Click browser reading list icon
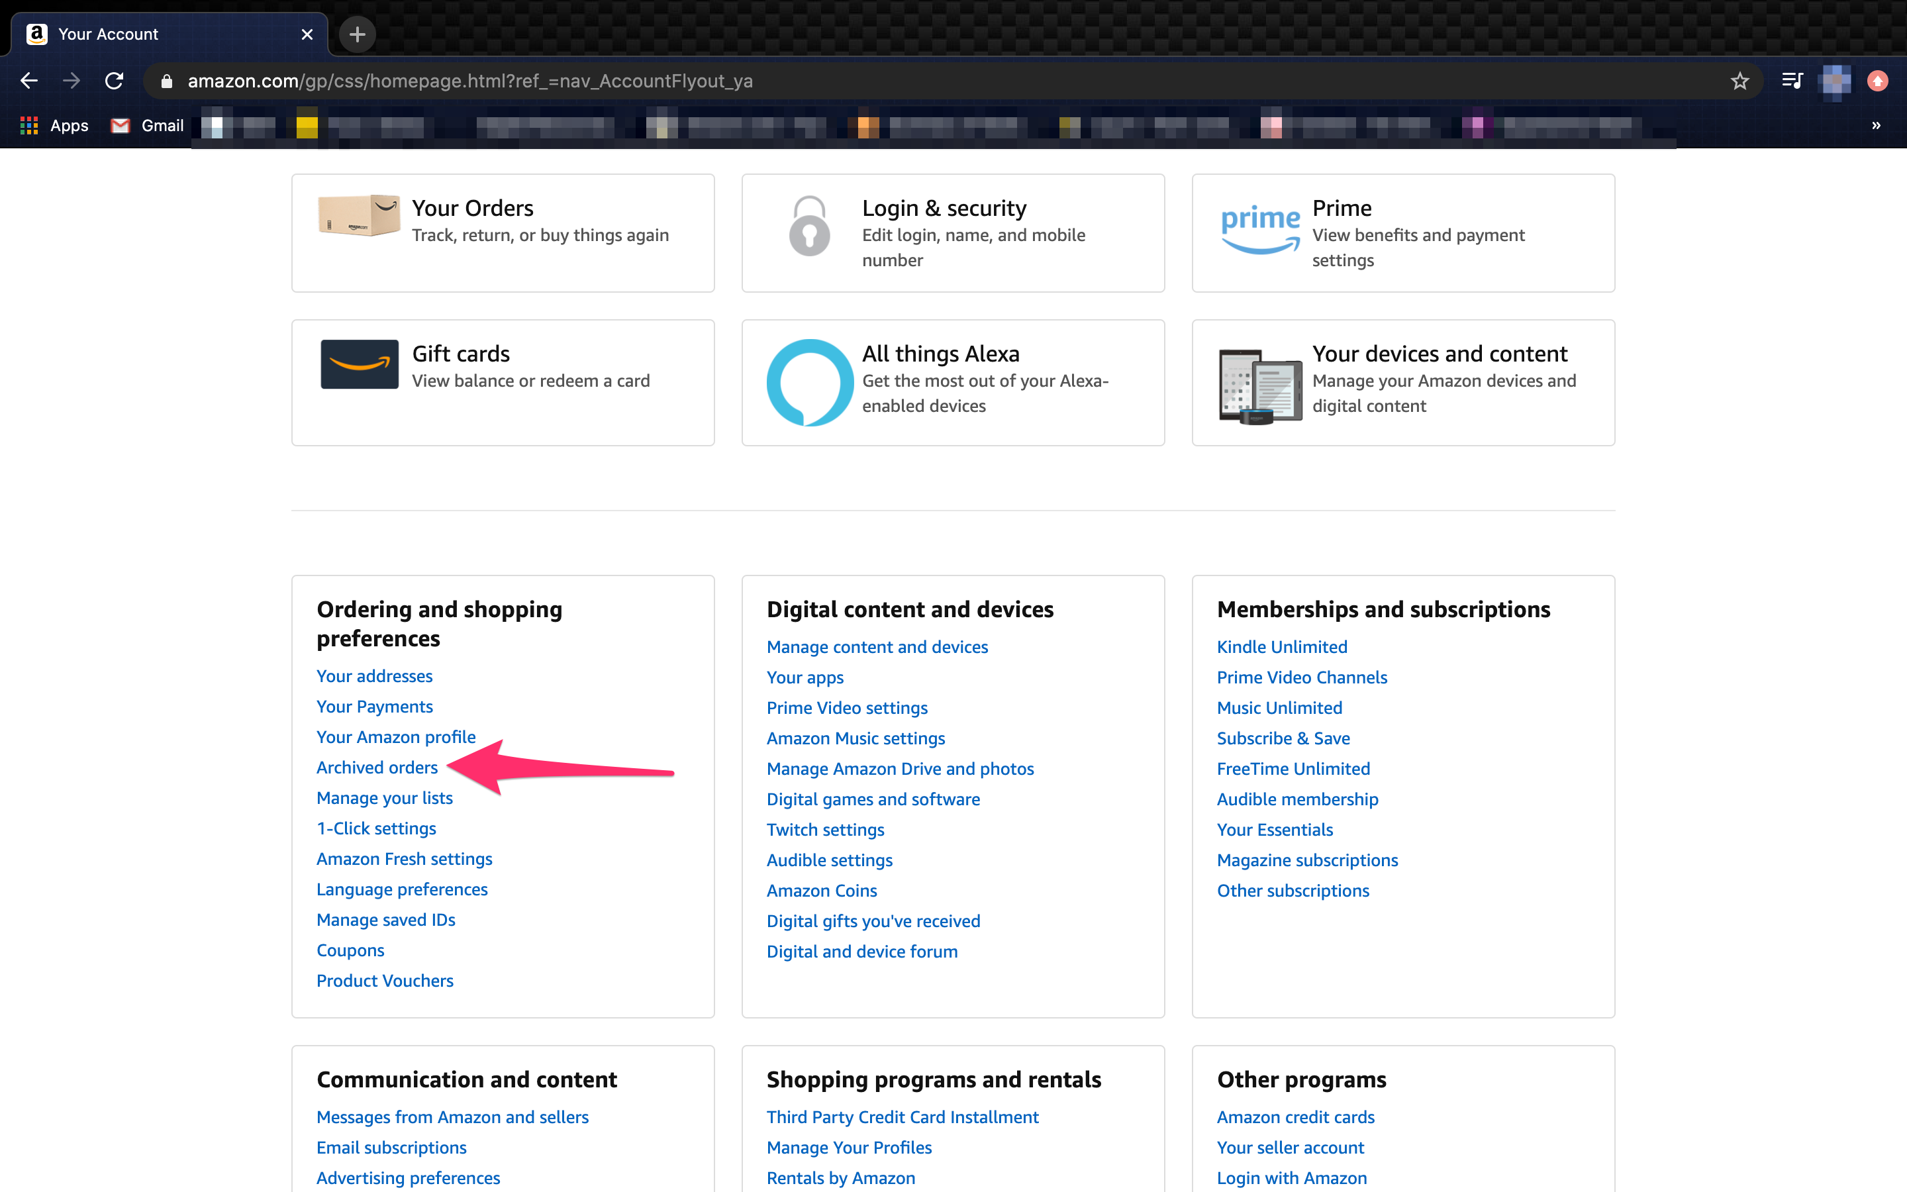The height and width of the screenshot is (1192, 1907). 1792,79
